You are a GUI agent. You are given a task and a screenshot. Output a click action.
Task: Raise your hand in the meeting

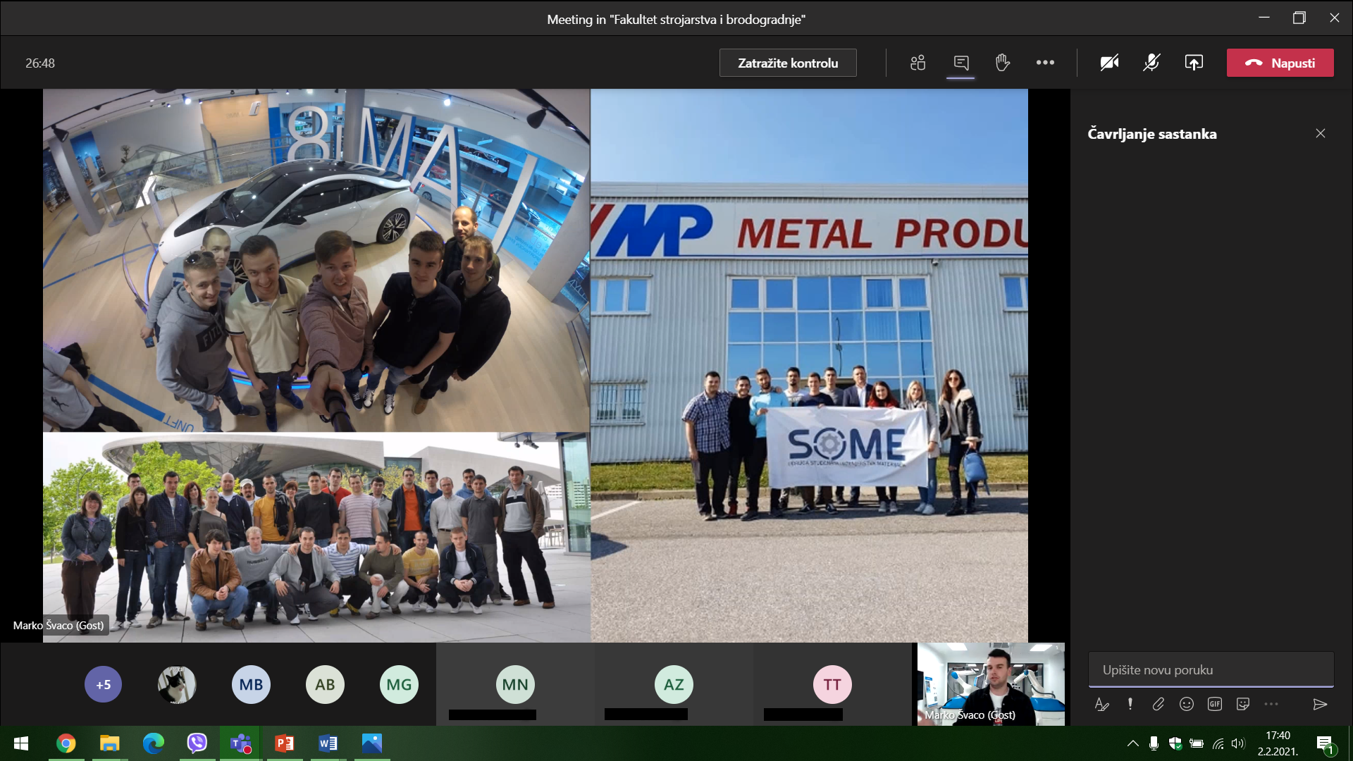pos(1003,63)
